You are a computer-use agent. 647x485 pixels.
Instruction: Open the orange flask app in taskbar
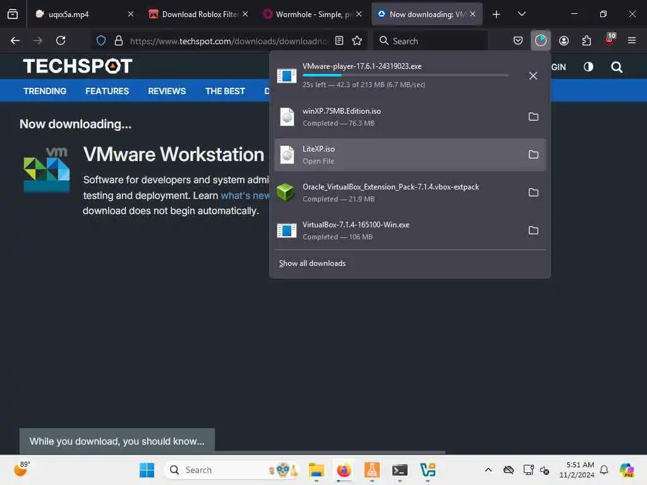[372, 470]
